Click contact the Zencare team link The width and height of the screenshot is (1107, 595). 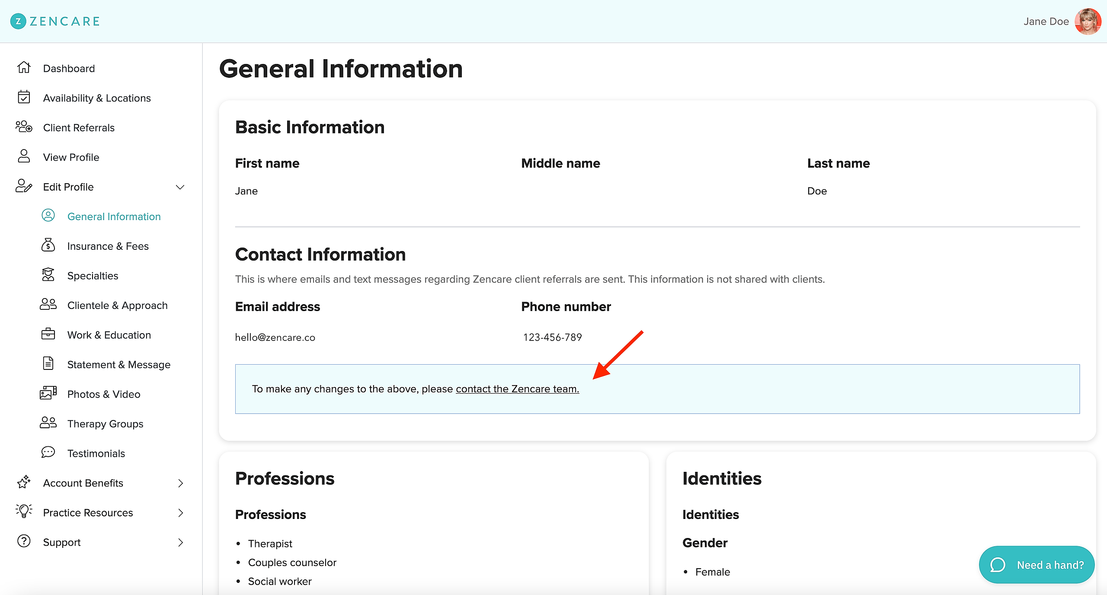click(517, 389)
